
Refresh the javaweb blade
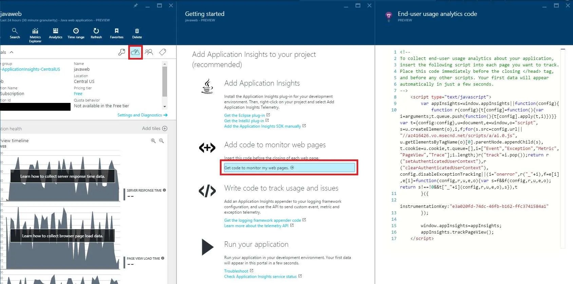[96, 33]
